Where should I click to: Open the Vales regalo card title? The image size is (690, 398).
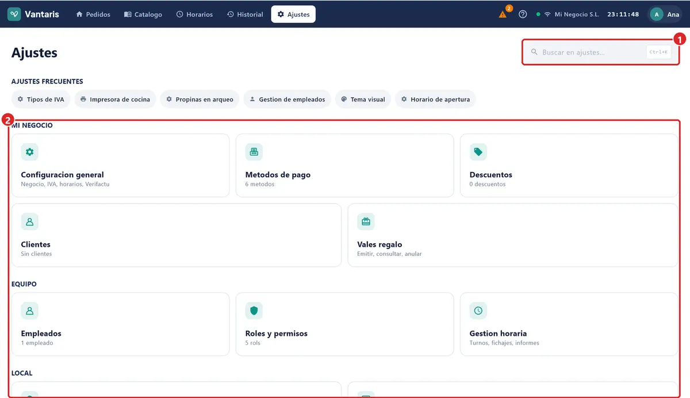379,244
